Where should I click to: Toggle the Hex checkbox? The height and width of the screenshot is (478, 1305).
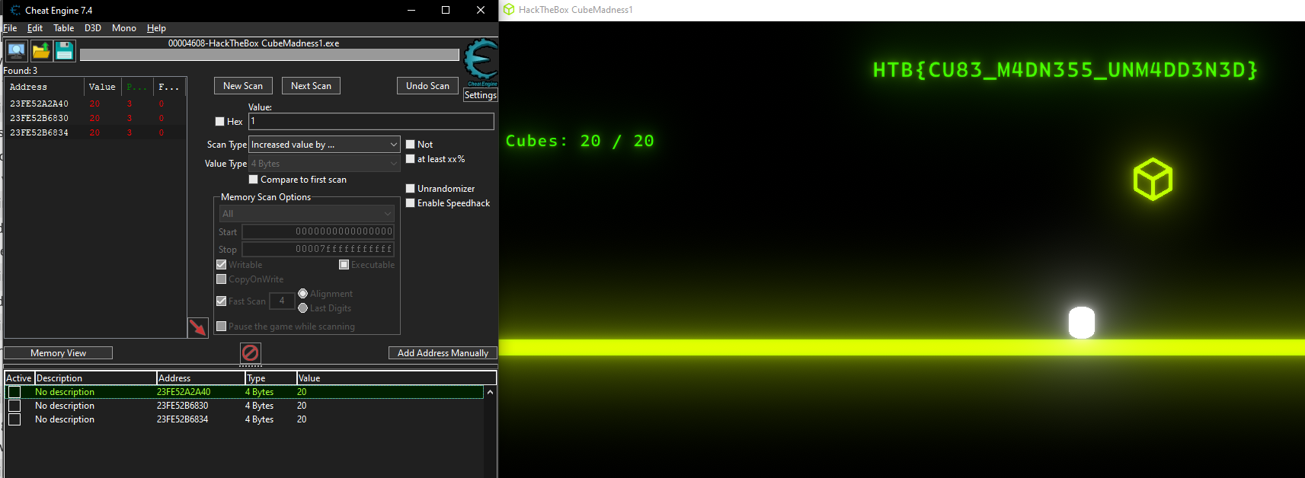pos(220,122)
